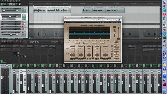Open the 2 in 2 out pin connector
This screenshot has width=167, height=94.
pyautogui.click(x=107, y=20)
